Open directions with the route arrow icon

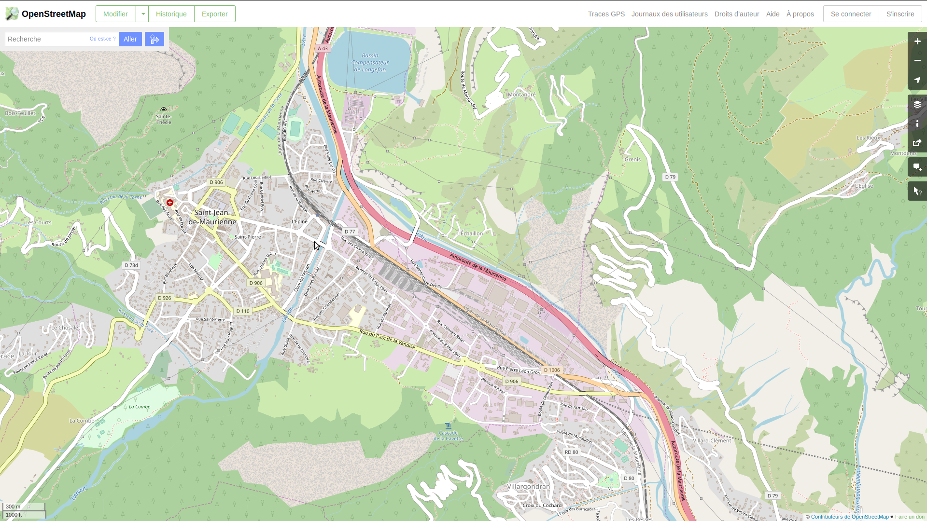click(x=154, y=39)
